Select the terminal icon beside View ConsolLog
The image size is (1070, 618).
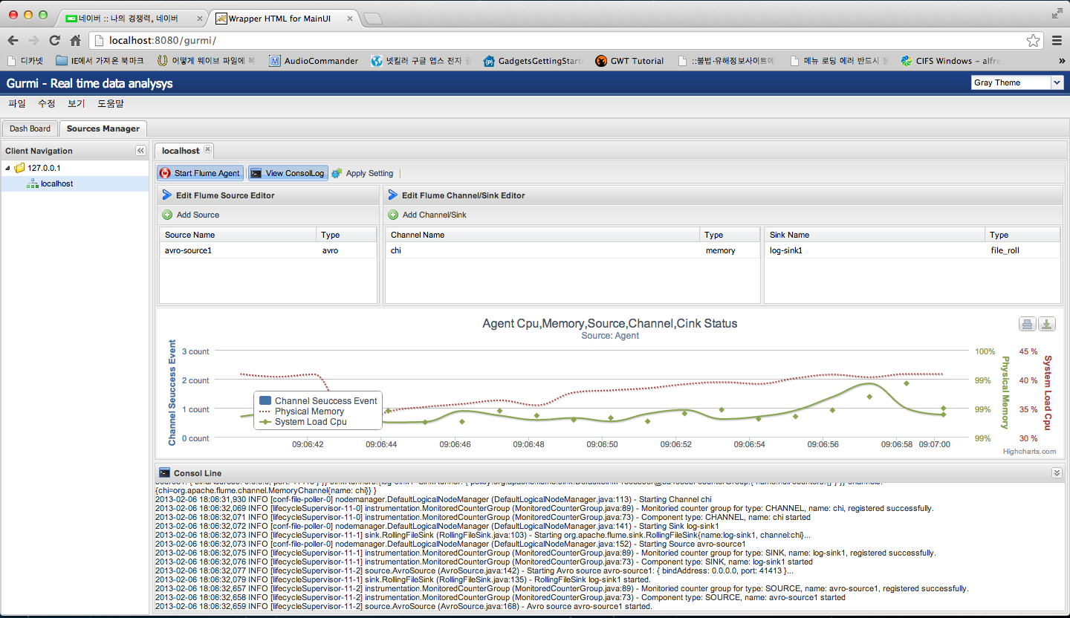click(x=256, y=173)
